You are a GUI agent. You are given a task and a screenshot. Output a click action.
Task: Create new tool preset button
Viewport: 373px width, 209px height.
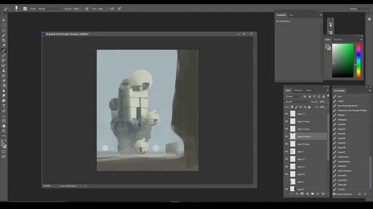360,194
